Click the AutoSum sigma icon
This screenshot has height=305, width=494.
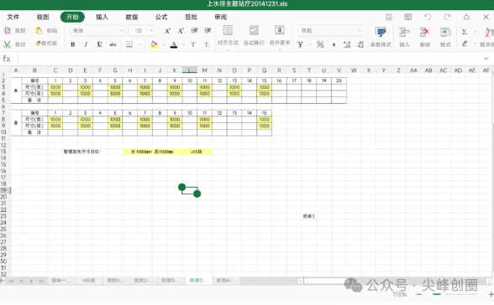[465, 32]
